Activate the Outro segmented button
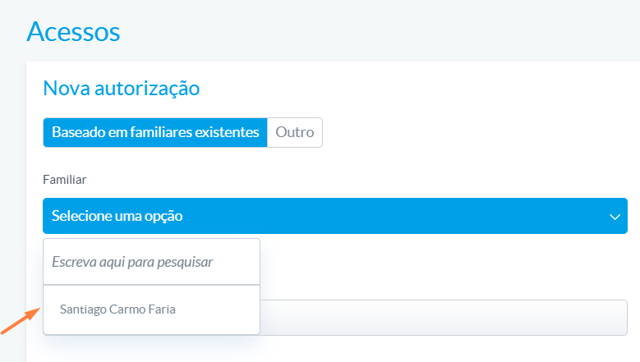Screen dimensions: 640x362 295,132
